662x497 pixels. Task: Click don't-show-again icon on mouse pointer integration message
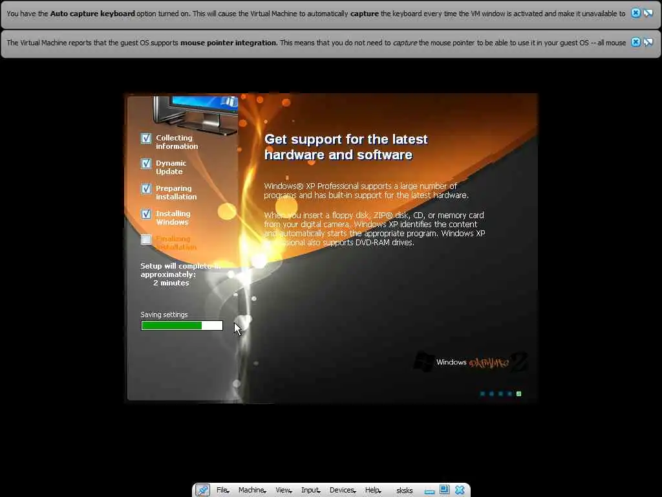(x=648, y=42)
